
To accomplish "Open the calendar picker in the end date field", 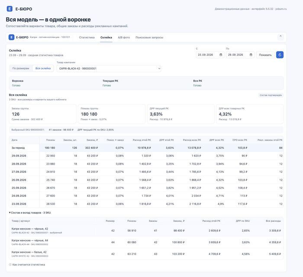I will point(251,55).
